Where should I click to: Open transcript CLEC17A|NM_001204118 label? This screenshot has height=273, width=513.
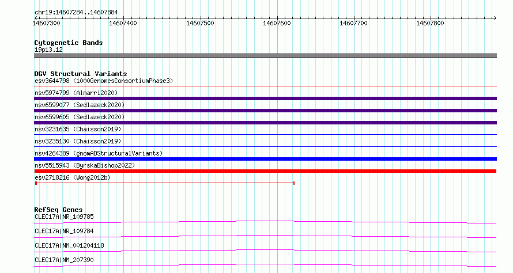[x=69, y=245]
